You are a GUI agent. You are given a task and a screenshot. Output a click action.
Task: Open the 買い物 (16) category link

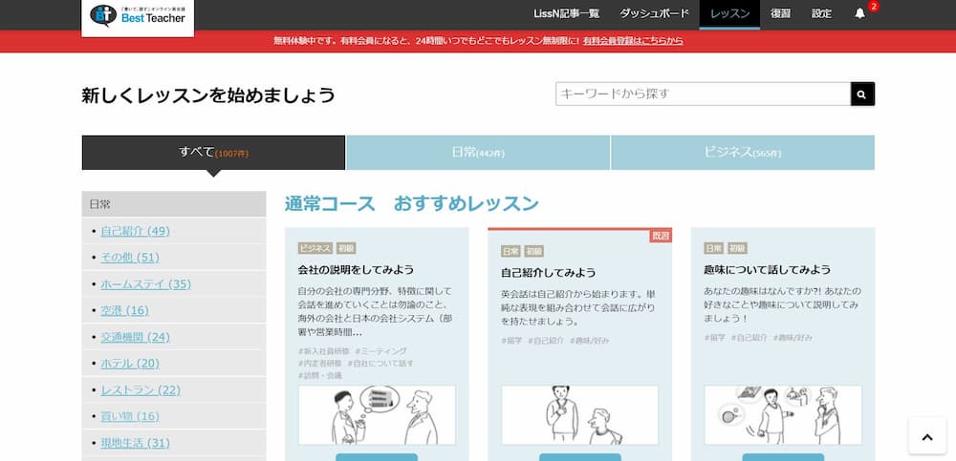point(130,416)
